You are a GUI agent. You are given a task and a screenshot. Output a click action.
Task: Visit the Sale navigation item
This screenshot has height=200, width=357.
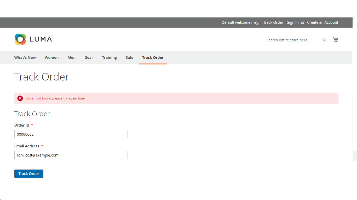[129, 58]
